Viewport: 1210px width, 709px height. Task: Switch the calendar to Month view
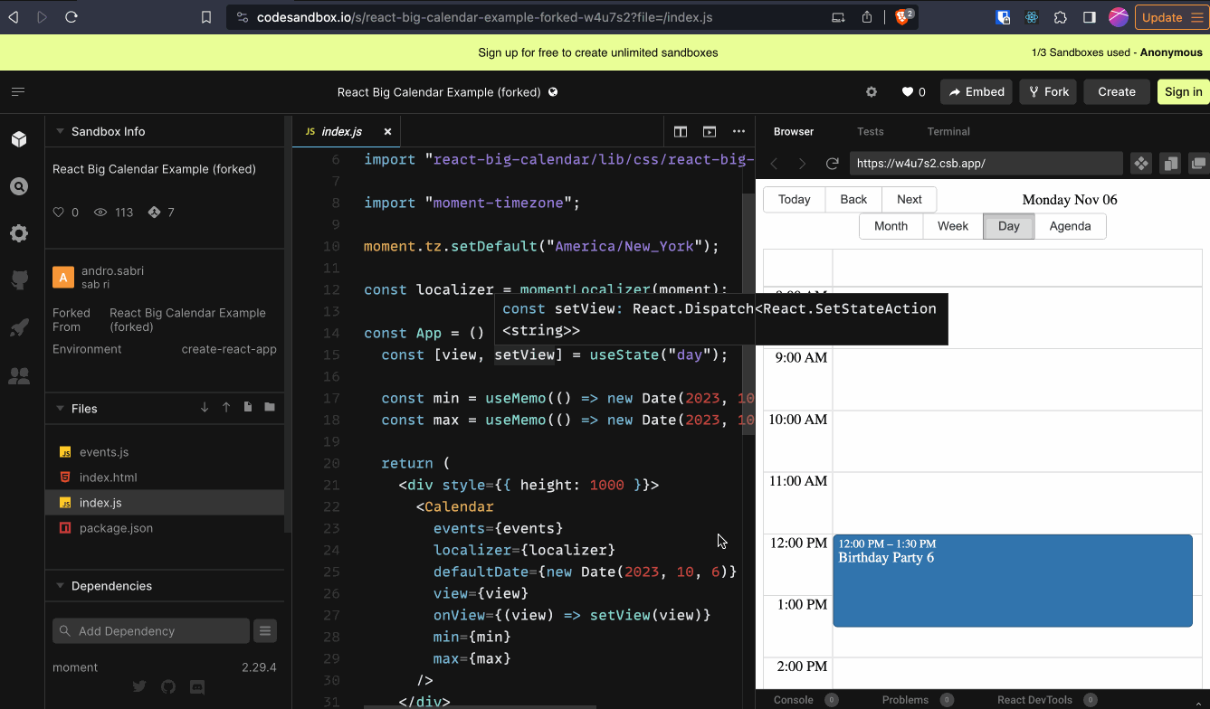pyautogui.click(x=891, y=226)
